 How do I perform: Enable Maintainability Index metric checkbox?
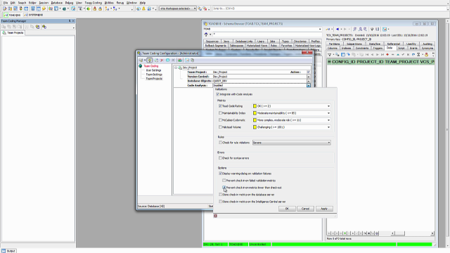pyautogui.click(x=220, y=113)
